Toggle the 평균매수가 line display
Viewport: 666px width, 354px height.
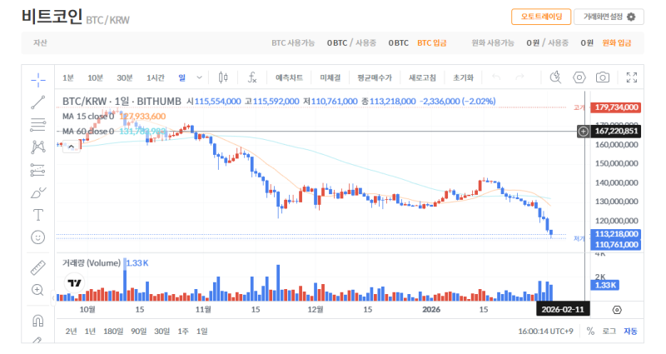pyautogui.click(x=374, y=77)
